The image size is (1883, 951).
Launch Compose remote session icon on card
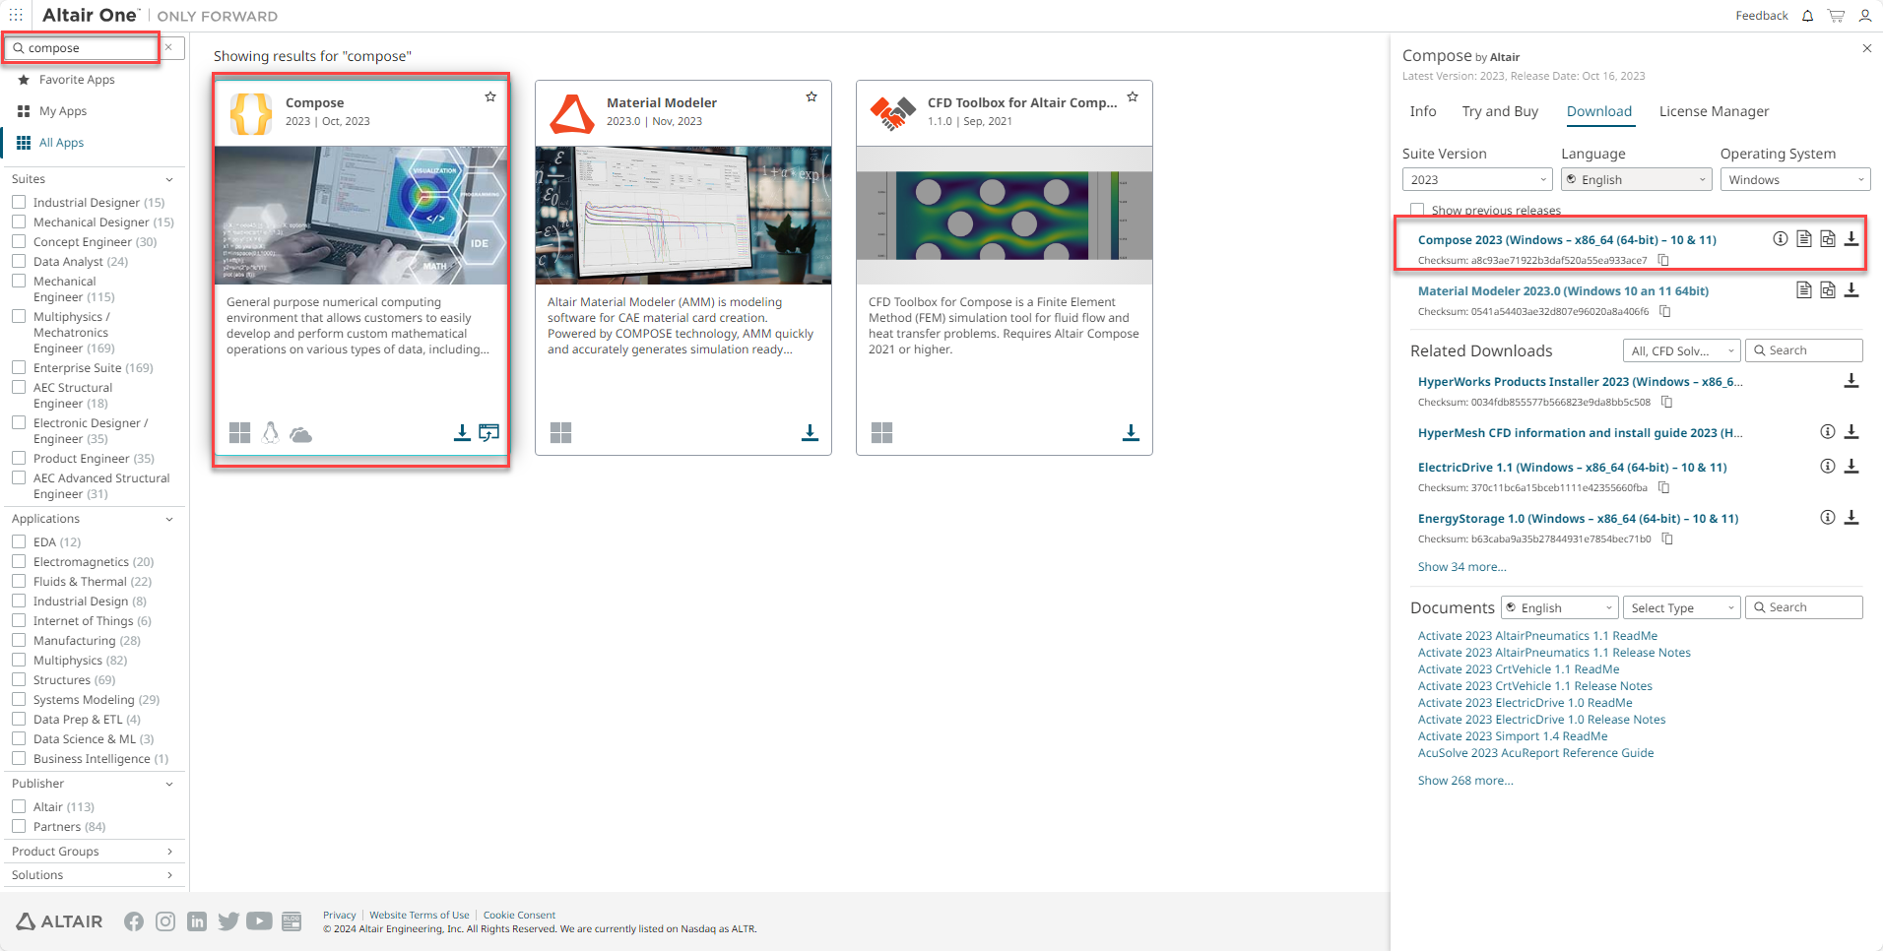tap(488, 432)
